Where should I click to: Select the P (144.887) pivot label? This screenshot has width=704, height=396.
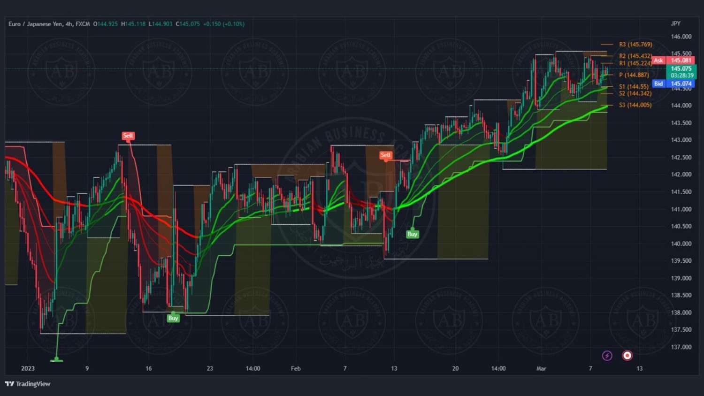[x=634, y=75]
